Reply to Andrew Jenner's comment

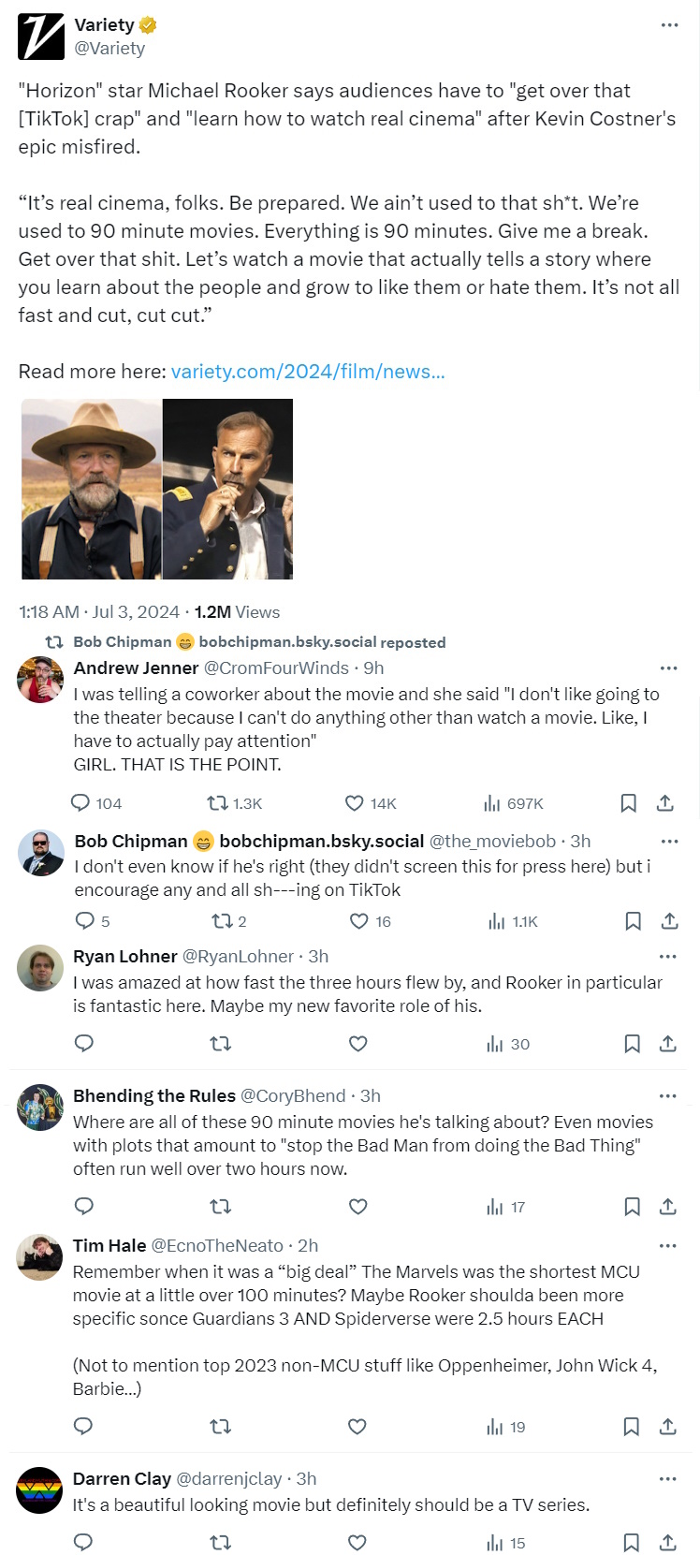pos(81,803)
